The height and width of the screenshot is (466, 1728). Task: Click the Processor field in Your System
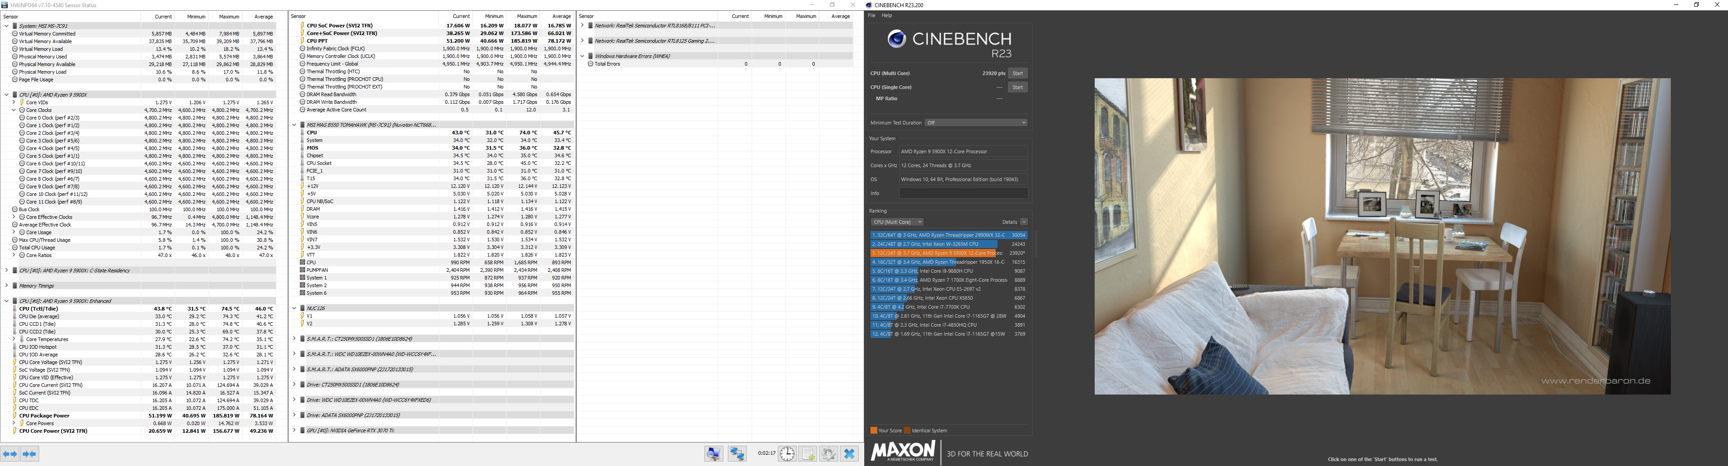point(963,152)
